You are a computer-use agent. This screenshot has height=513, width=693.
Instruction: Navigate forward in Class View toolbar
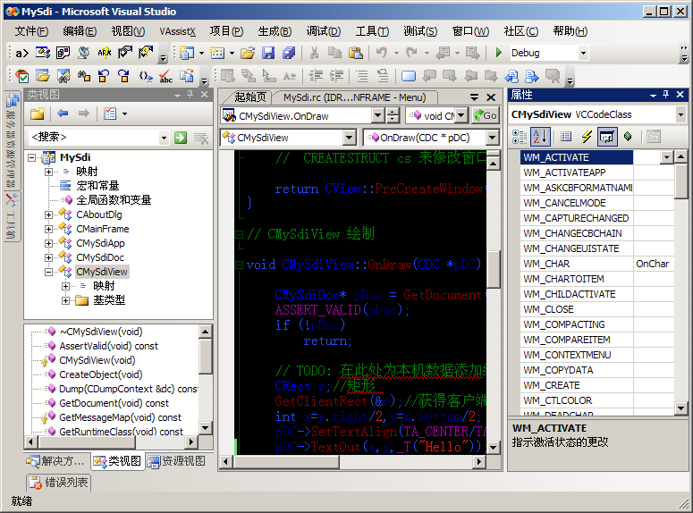(83, 114)
